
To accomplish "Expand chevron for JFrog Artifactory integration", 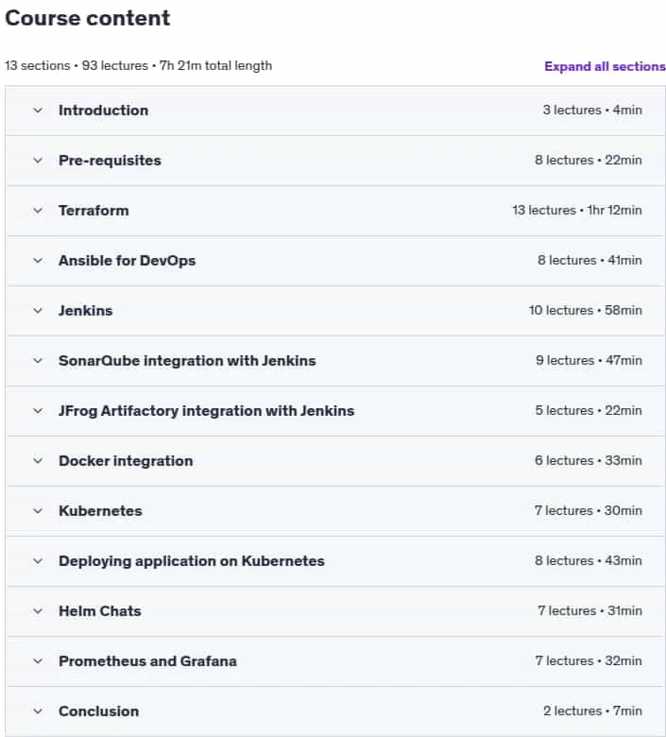I will [x=38, y=411].
